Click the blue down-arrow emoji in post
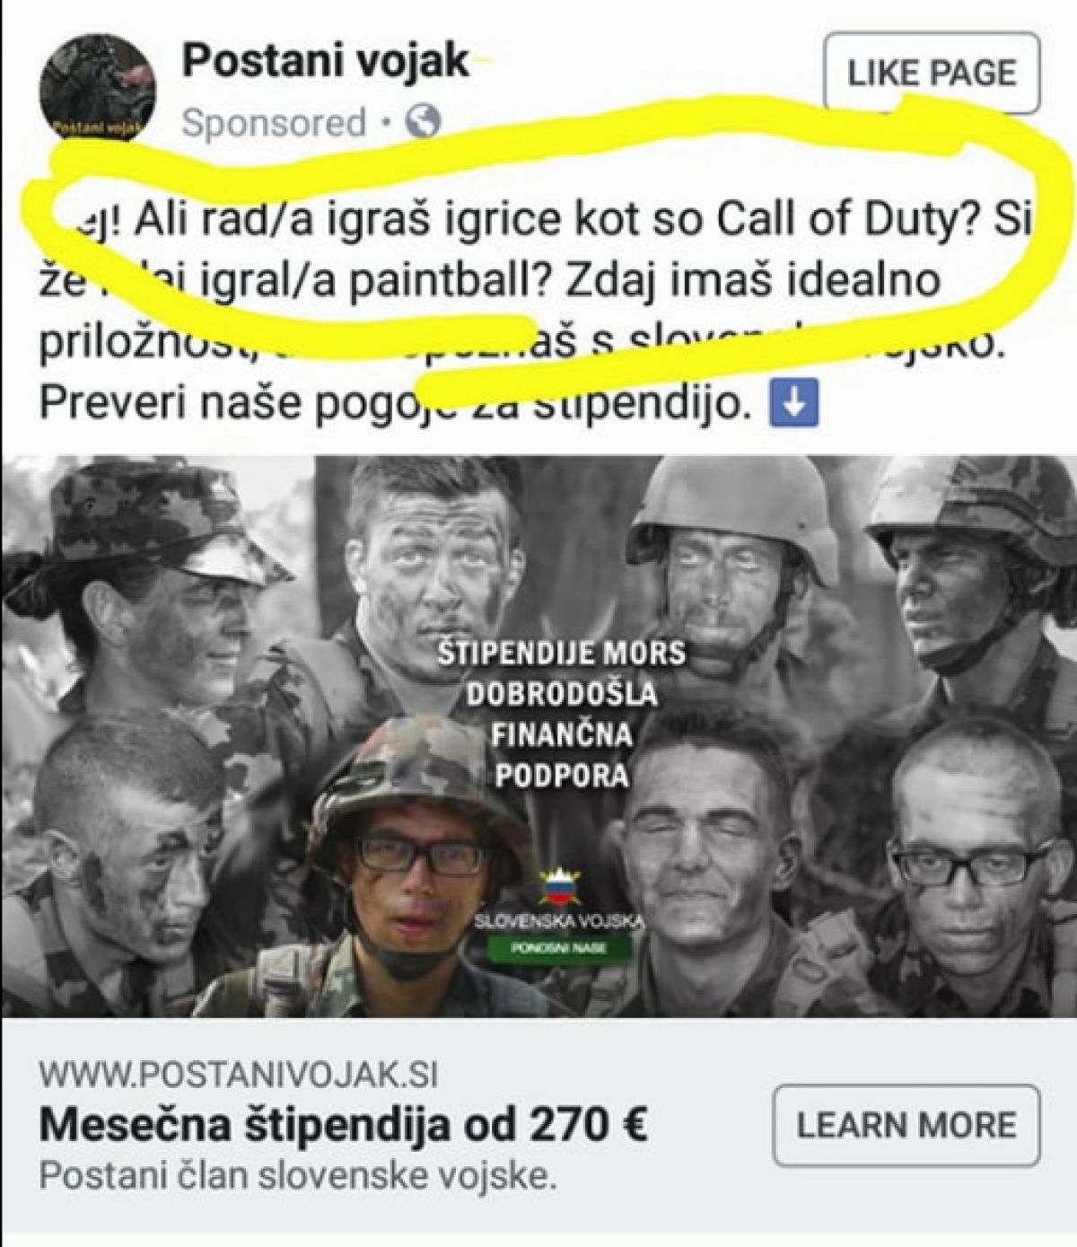The width and height of the screenshot is (1077, 1247). coord(795,407)
